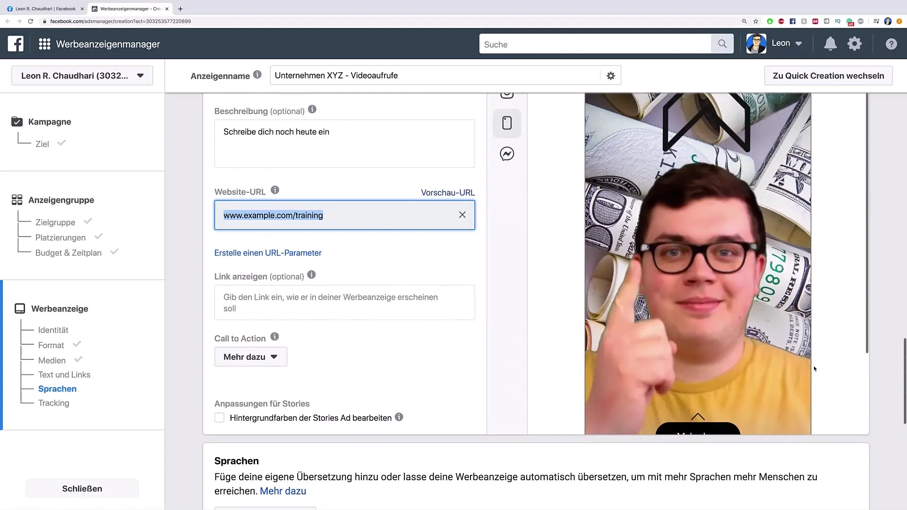Click the settings gear icon next to ad name
This screenshot has height=510, width=907.
point(611,76)
